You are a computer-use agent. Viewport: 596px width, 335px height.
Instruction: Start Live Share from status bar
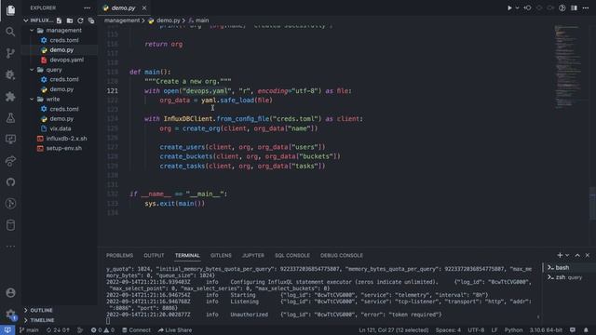175,330
